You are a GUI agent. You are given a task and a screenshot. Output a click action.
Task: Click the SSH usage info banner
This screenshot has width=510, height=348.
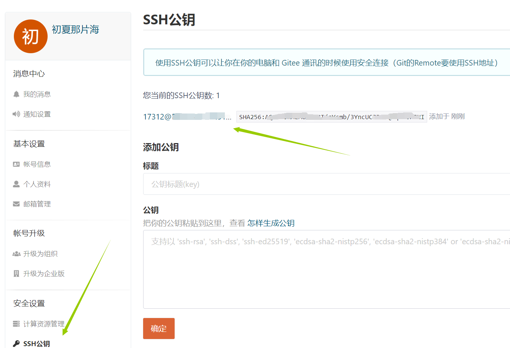[326, 63]
